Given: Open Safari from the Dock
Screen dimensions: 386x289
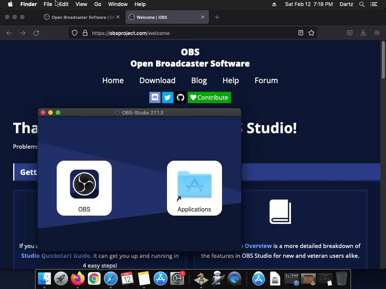Looking at the screenshot, I should (x=111, y=278).
